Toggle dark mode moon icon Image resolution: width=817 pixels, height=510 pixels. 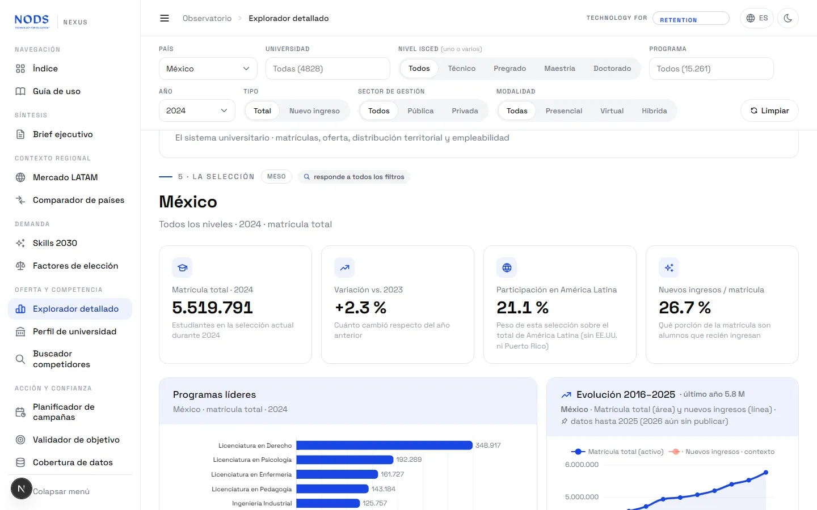[787, 18]
